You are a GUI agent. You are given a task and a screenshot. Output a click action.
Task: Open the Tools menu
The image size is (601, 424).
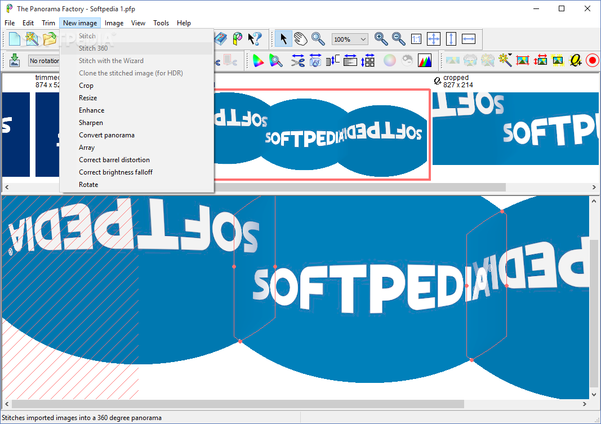[x=161, y=23]
